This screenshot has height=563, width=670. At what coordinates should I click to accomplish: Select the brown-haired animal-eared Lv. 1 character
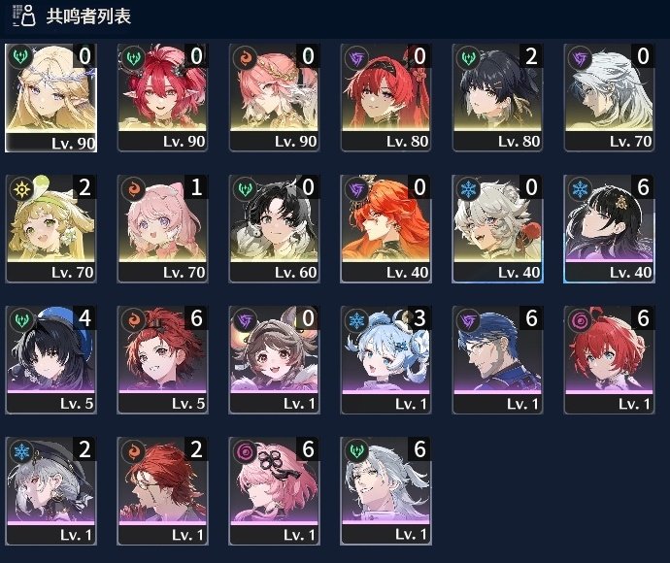[274, 360]
